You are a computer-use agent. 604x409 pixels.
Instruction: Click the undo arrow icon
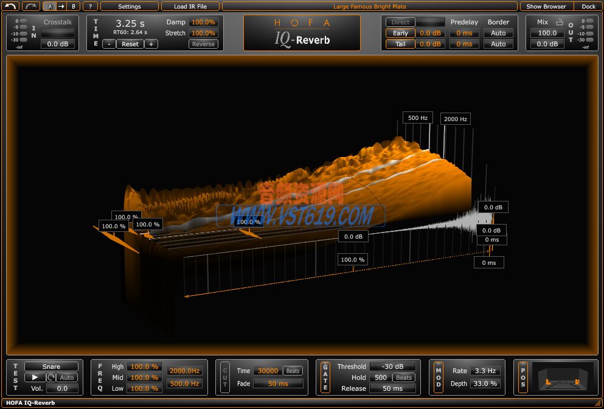point(10,6)
